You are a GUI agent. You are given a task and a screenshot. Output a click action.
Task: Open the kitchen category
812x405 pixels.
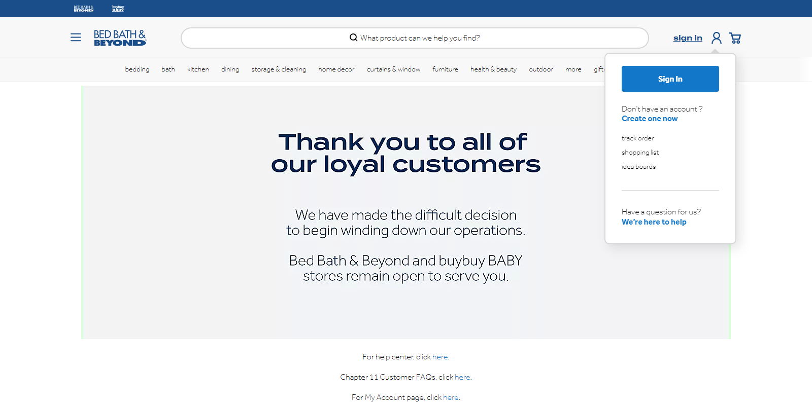[x=198, y=69]
